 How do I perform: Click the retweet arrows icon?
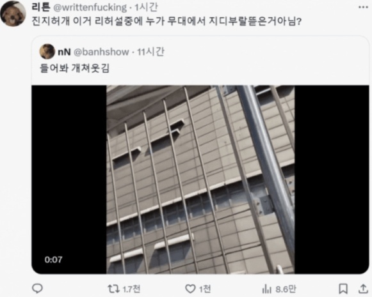click(x=112, y=289)
